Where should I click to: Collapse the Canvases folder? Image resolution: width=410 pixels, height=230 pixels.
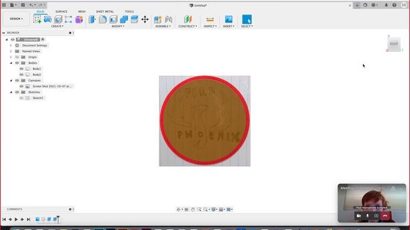click(x=11, y=80)
